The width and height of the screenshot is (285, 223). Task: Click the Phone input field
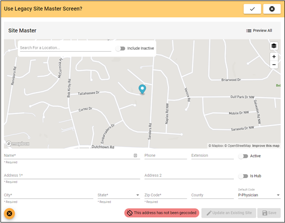(x=166, y=155)
